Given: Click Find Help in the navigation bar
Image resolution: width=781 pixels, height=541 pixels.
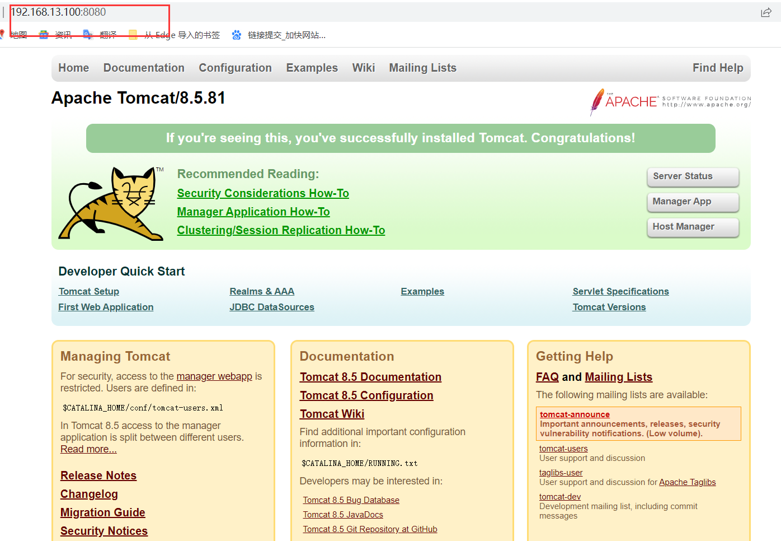Looking at the screenshot, I should click(718, 68).
